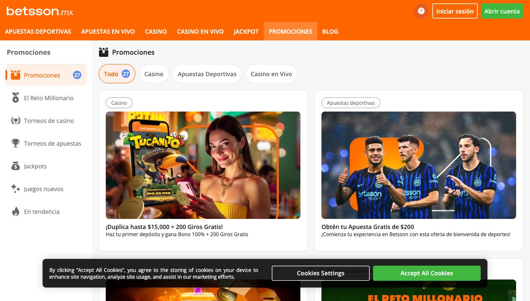Open Juegos nuevos sidebar link
Screen dimensions: 530x301
pos(46,189)
